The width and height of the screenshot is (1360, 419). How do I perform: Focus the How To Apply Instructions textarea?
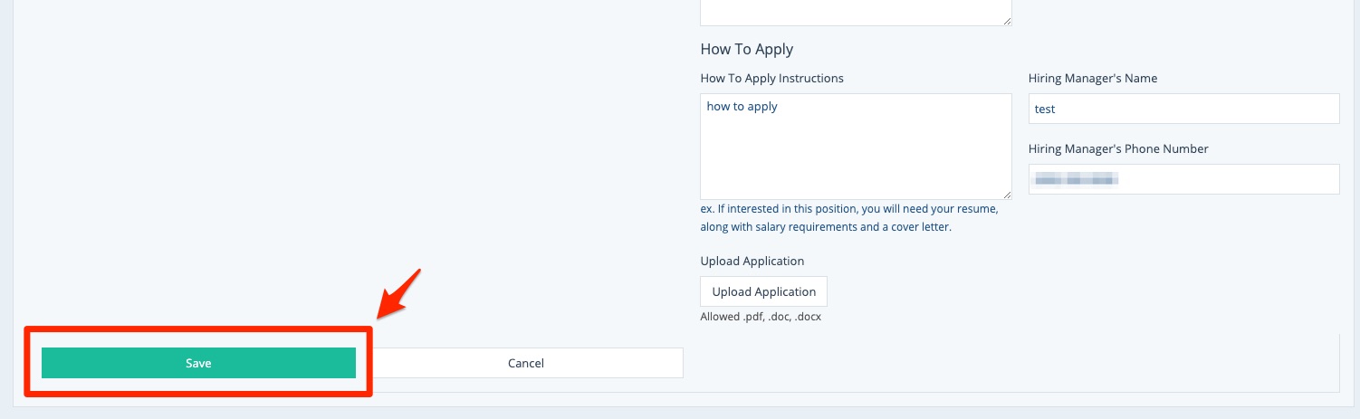pyautogui.click(x=856, y=154)
